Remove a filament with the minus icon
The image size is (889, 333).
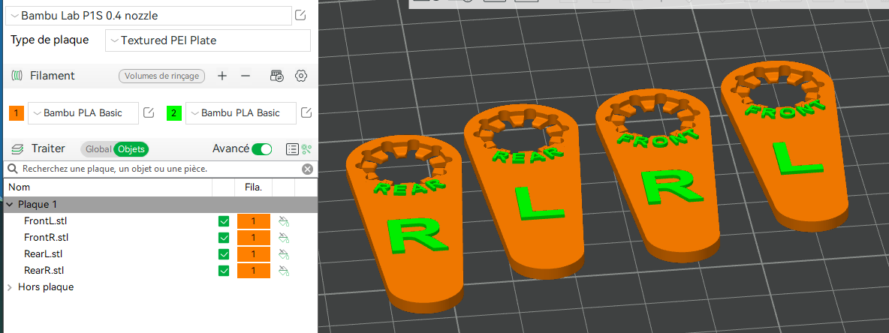pos(246,76)
